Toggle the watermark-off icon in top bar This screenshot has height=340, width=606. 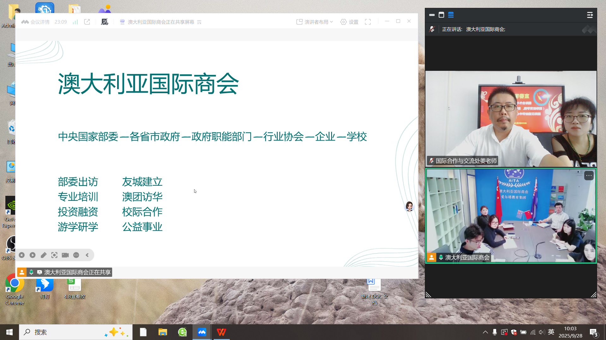[104, 22]
